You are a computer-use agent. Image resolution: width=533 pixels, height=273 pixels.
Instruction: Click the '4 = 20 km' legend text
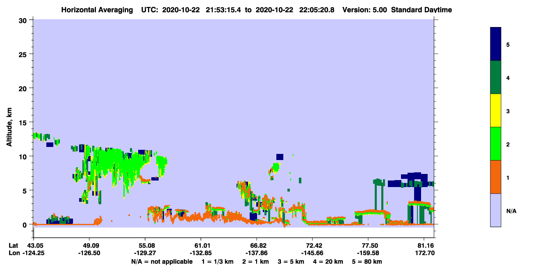(329, 262)
